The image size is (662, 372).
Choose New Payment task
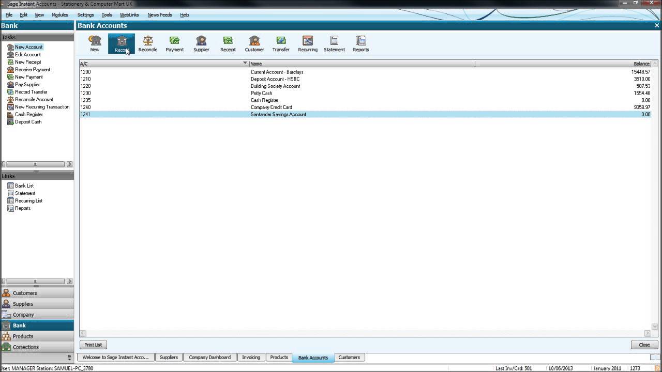click(x=28, y=77)
